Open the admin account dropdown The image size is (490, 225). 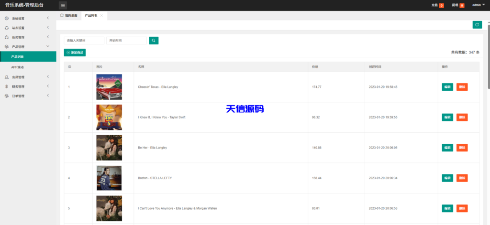point(479,5)
